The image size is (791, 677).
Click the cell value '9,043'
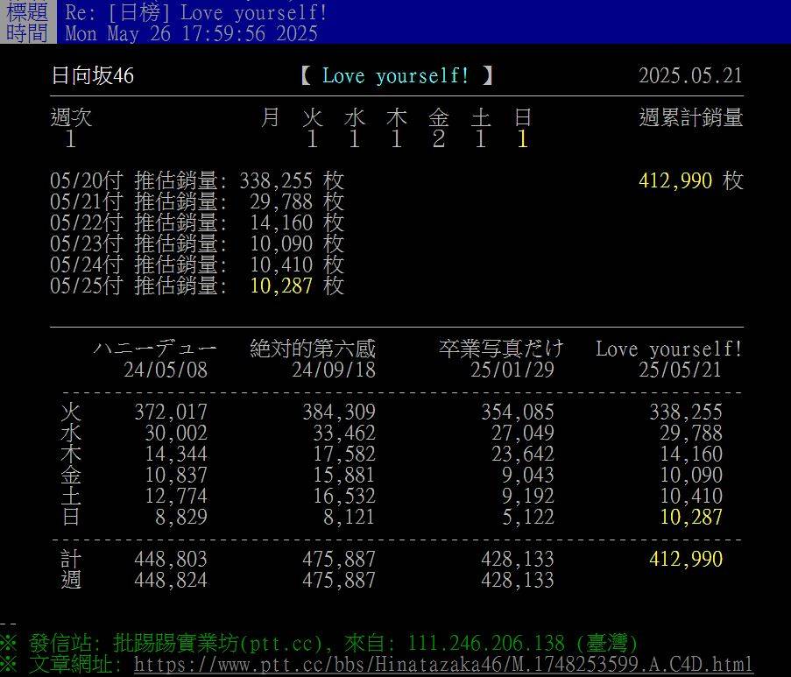click(x=528, y=475)
